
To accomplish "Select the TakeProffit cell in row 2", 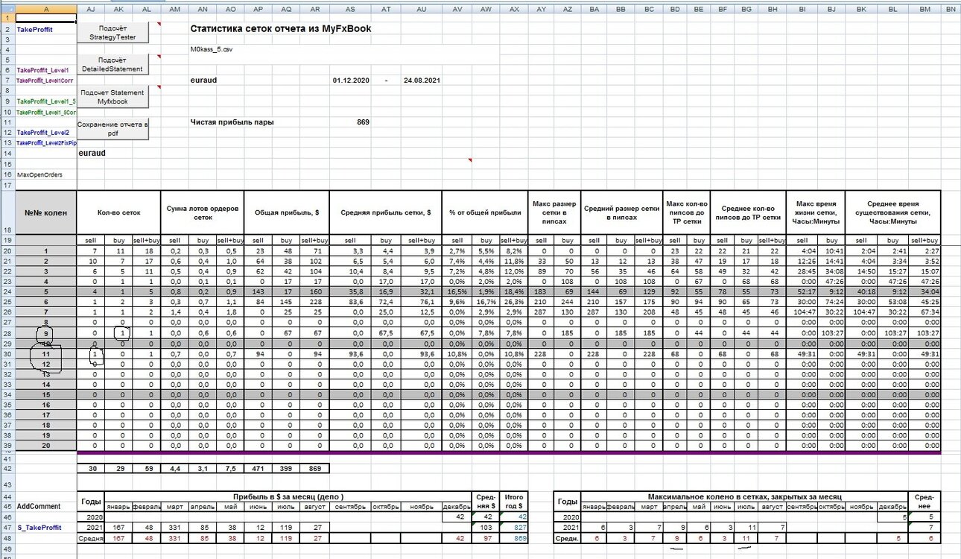I will tap(45, 28).
